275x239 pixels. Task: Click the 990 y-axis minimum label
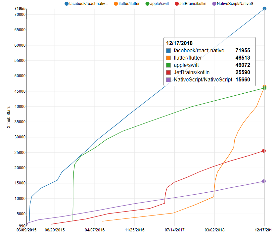tap(22, 226)
